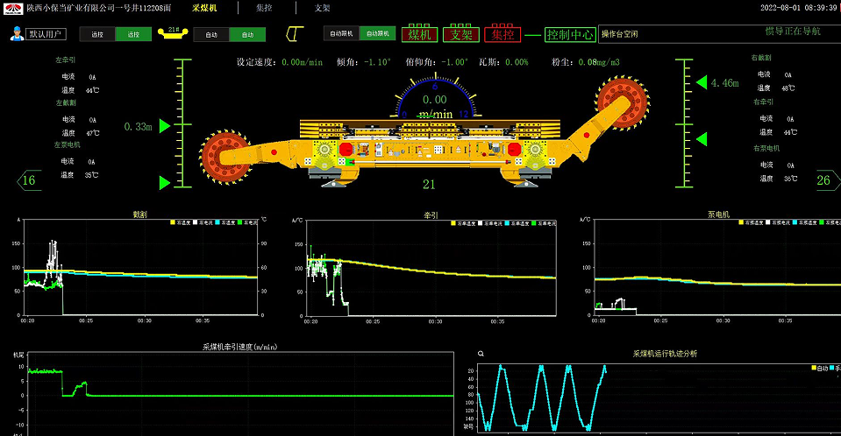Click the bottom green marker on the left height scale

click(x=165, y=183)
